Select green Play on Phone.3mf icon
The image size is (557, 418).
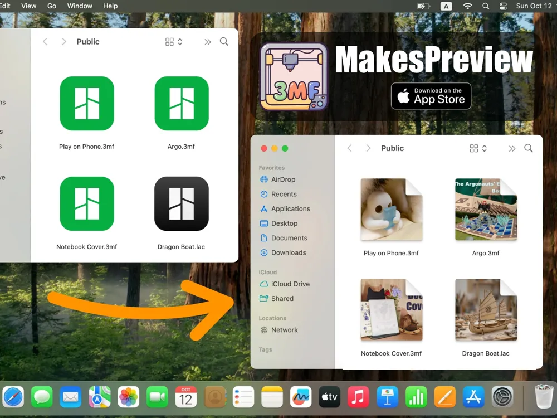[87, 104]
